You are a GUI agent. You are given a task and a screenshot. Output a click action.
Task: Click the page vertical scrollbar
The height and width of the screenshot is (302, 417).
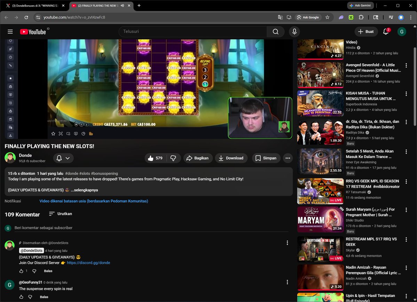point(415,86)
